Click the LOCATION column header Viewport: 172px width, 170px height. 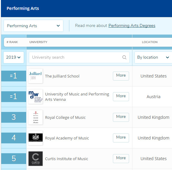(x=150, y=42)
